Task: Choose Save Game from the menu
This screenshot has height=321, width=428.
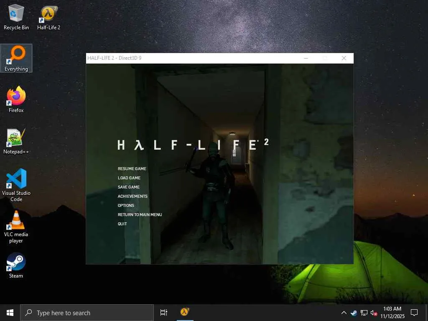Action: click(x=129, y=187)
